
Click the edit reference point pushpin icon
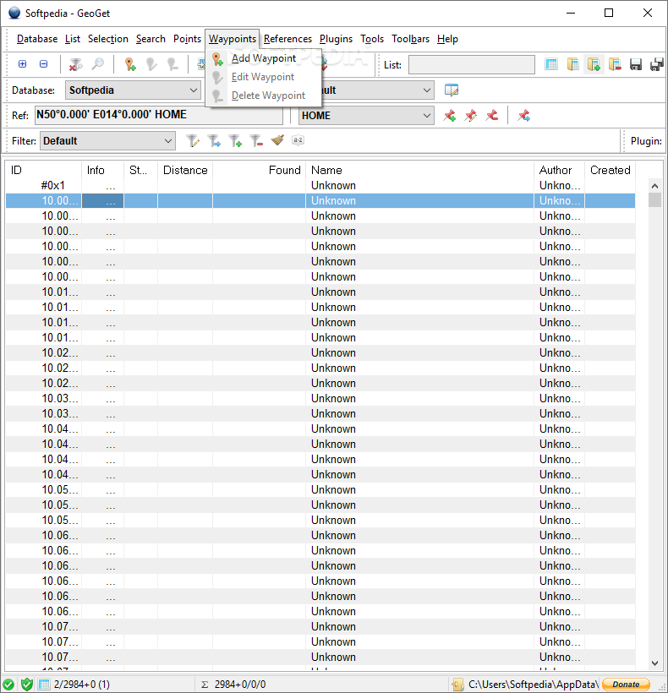point(471,116)
